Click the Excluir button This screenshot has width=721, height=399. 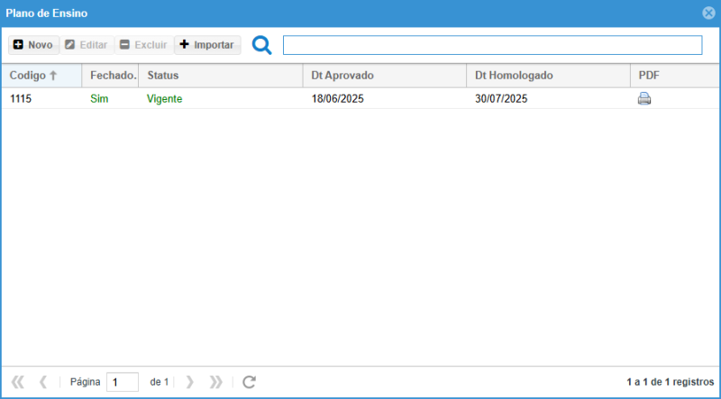tap(143, 45)
